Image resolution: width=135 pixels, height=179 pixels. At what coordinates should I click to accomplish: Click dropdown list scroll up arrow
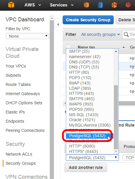(x=116, y=51)
